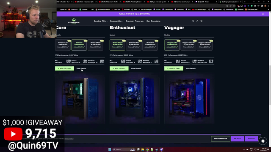Close the purple Fall Sale banner
Image resolution: width=271 pixels, height=152 pixels.
(x=263, y=14)
